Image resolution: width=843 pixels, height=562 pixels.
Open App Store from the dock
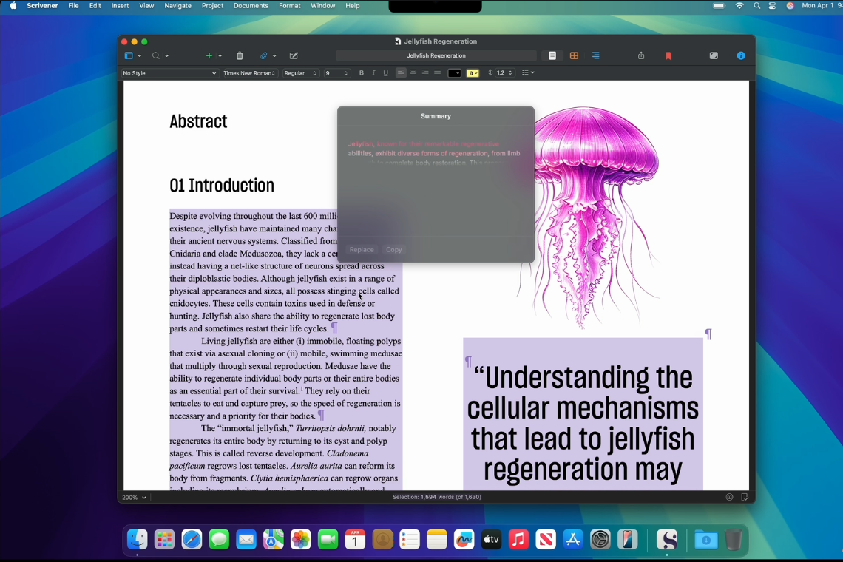click(573, 539)
